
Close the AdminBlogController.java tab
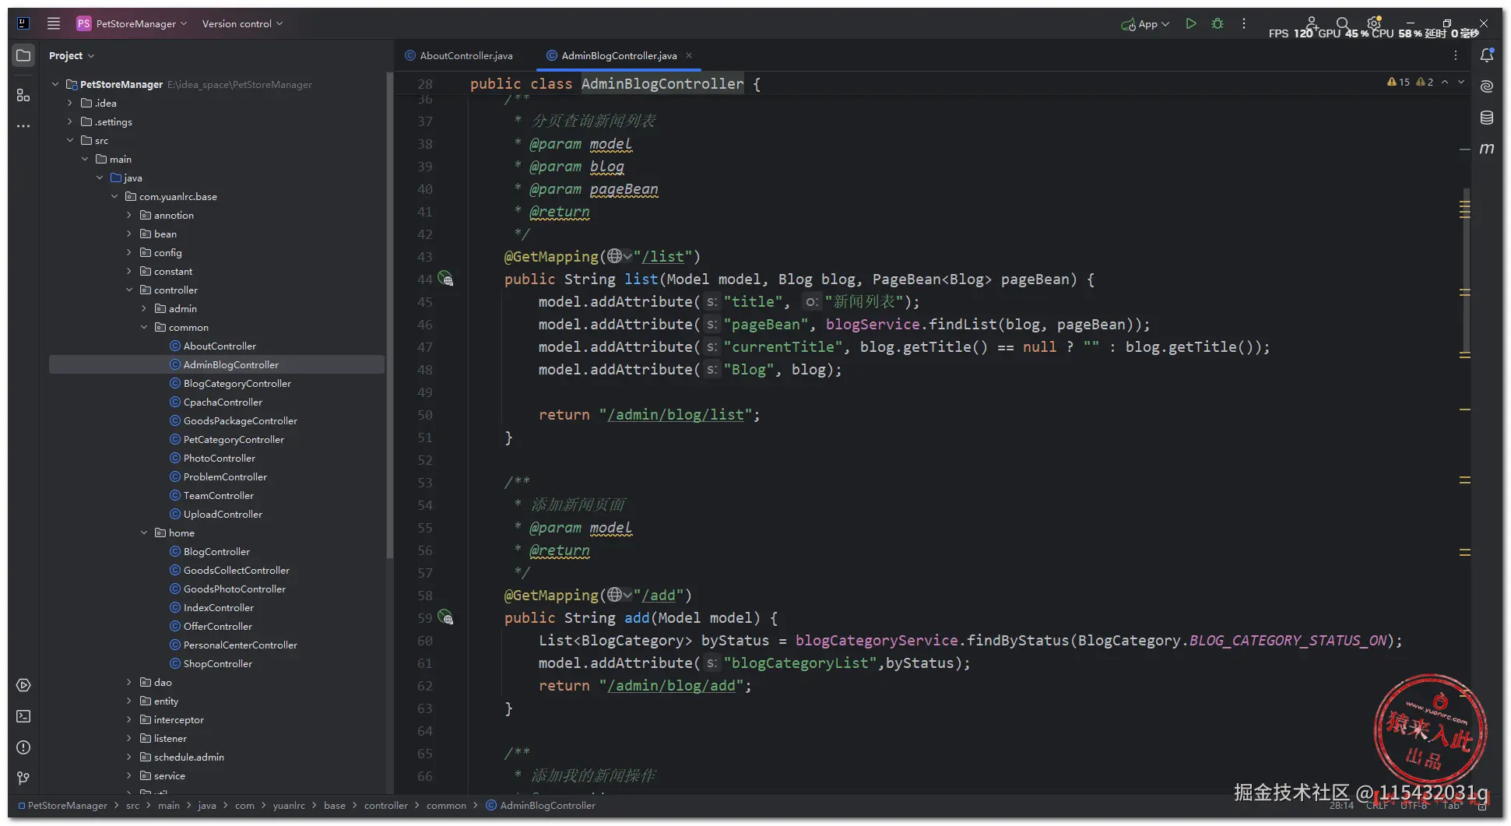click(x=689, y=55)
